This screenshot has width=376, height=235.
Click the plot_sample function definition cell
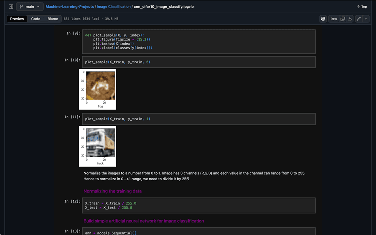click(x=199, y=42)
